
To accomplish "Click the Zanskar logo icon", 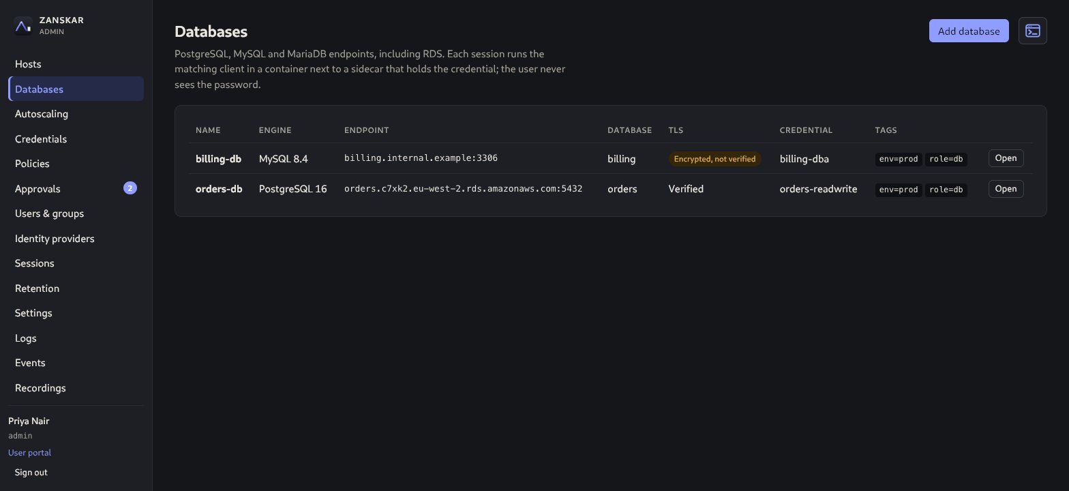I will [x=22, y=26].
